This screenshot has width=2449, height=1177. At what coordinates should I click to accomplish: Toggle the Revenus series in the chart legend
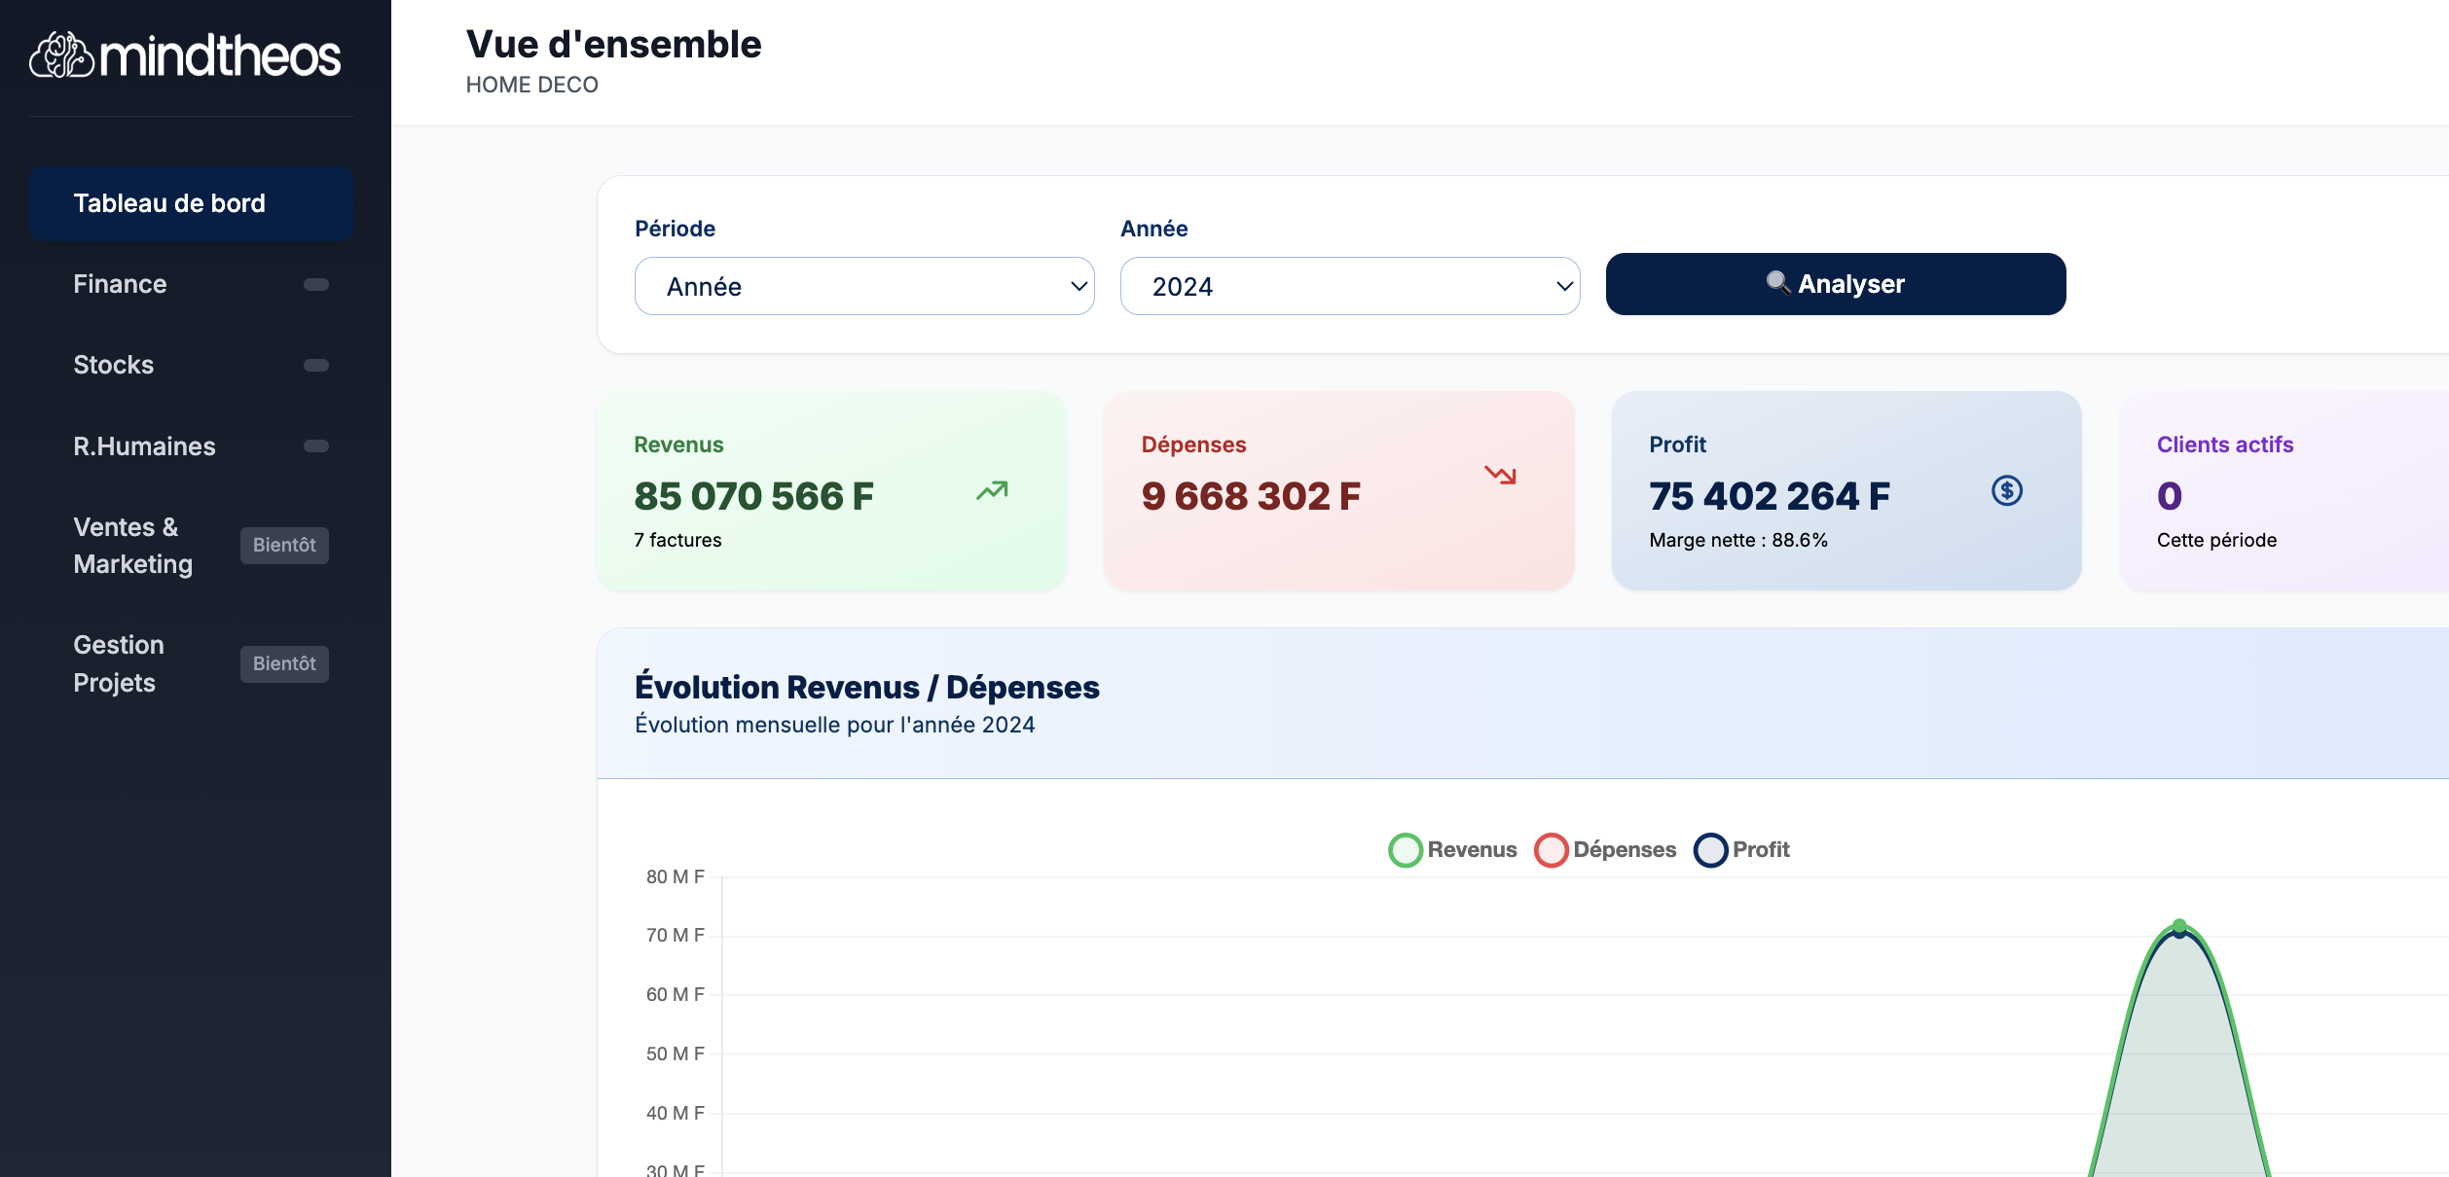[x=1405, y=849]
